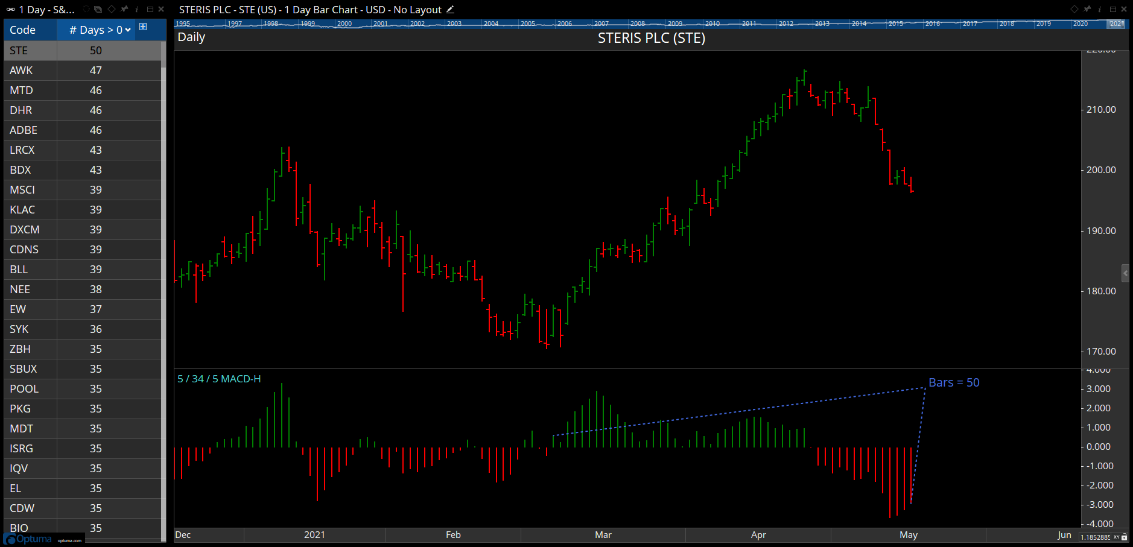This screenshot has height=547, width=1133.
Task: Click the Bars = 50 annotation label
Action: 954,382
